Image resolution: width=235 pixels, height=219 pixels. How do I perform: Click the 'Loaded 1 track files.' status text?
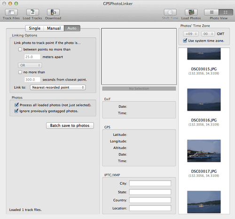pyautogui.click(x=25, y=210)
